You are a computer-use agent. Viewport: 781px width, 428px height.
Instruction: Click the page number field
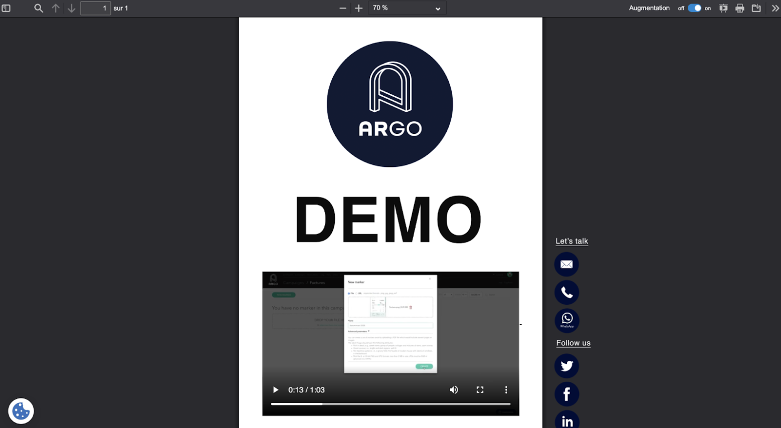tap(95, 8)
